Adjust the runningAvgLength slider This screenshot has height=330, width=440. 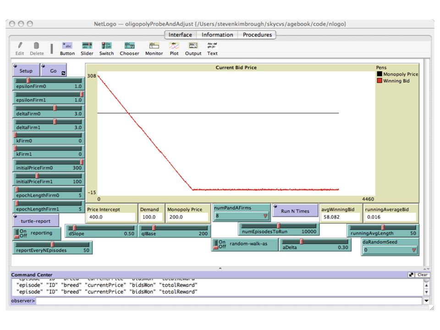click(x=383, y=231)
